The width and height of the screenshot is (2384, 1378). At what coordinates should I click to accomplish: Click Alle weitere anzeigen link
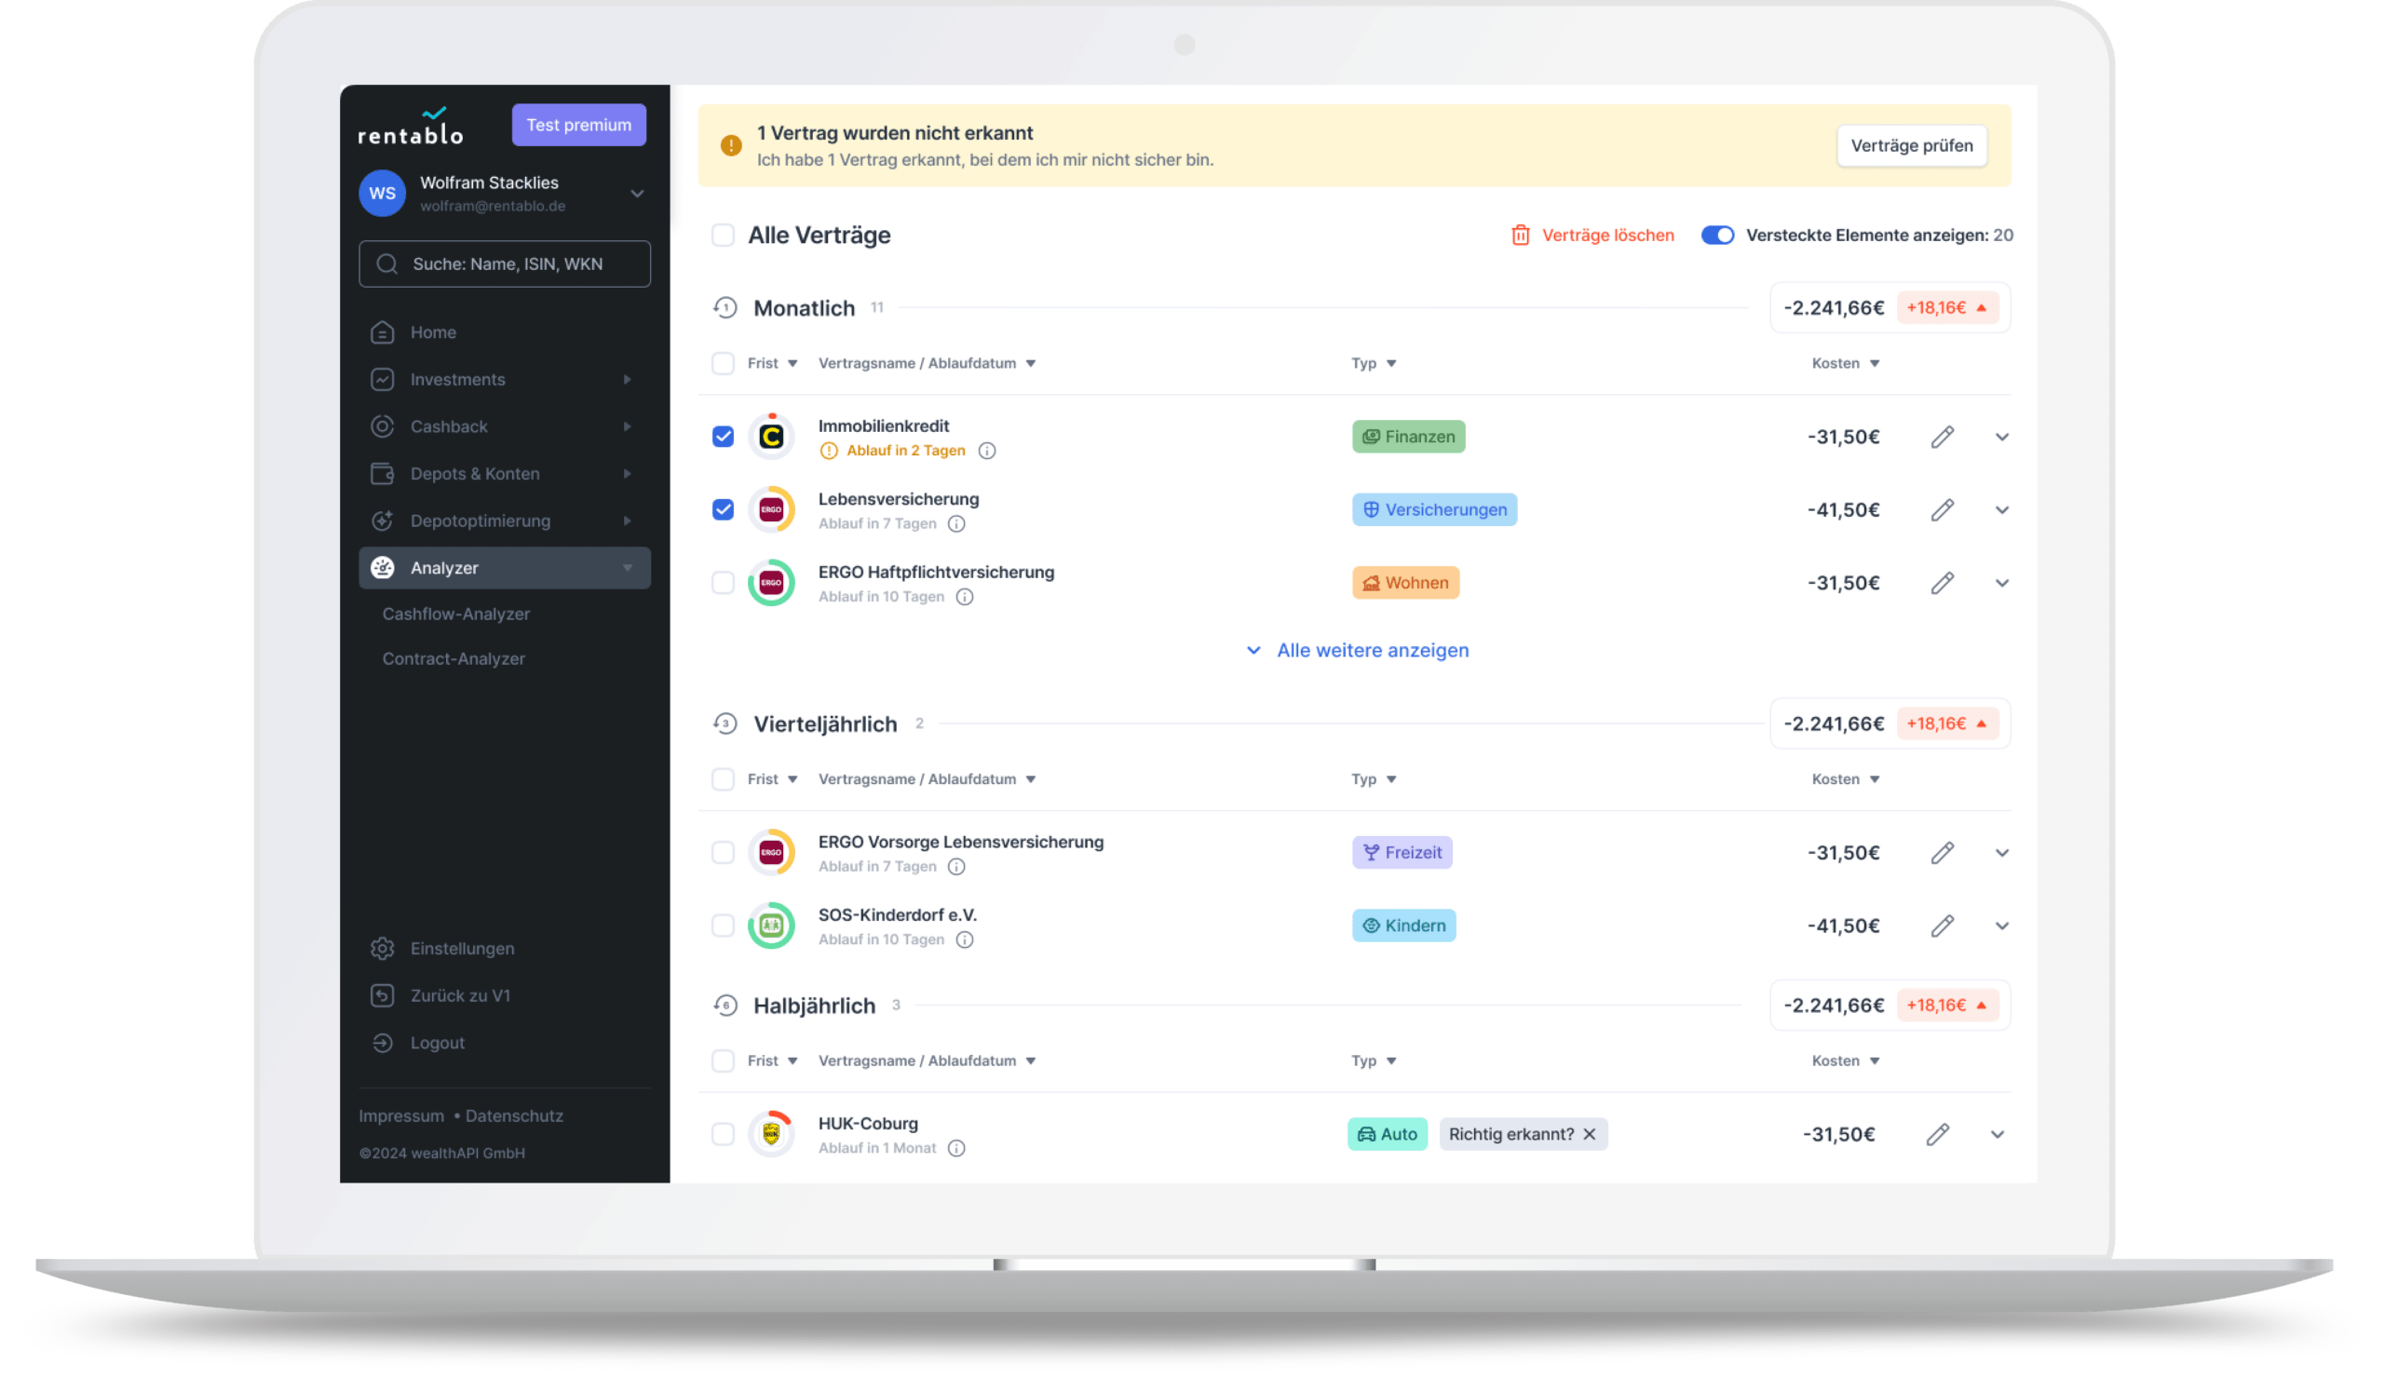click(x=1360, y=651)
